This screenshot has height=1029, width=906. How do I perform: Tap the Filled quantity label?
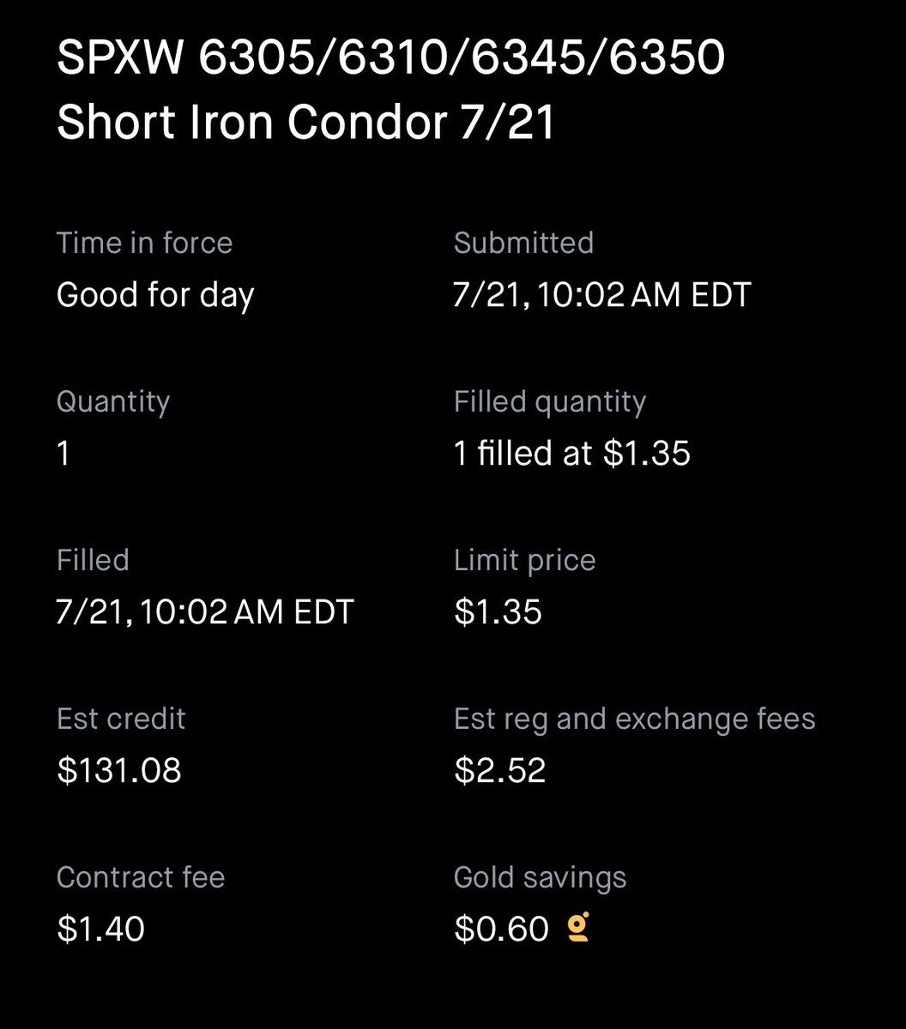[x=550, y=402]
